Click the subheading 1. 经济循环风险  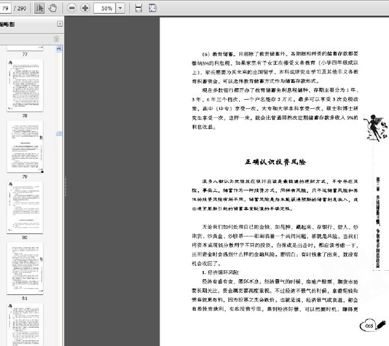pyautogui.click(x=220, y=273)
